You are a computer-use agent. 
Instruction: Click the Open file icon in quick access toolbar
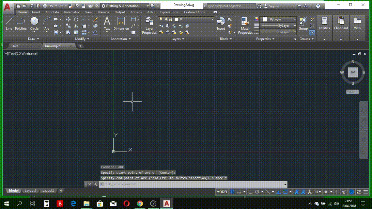click(x=25, y=6)
